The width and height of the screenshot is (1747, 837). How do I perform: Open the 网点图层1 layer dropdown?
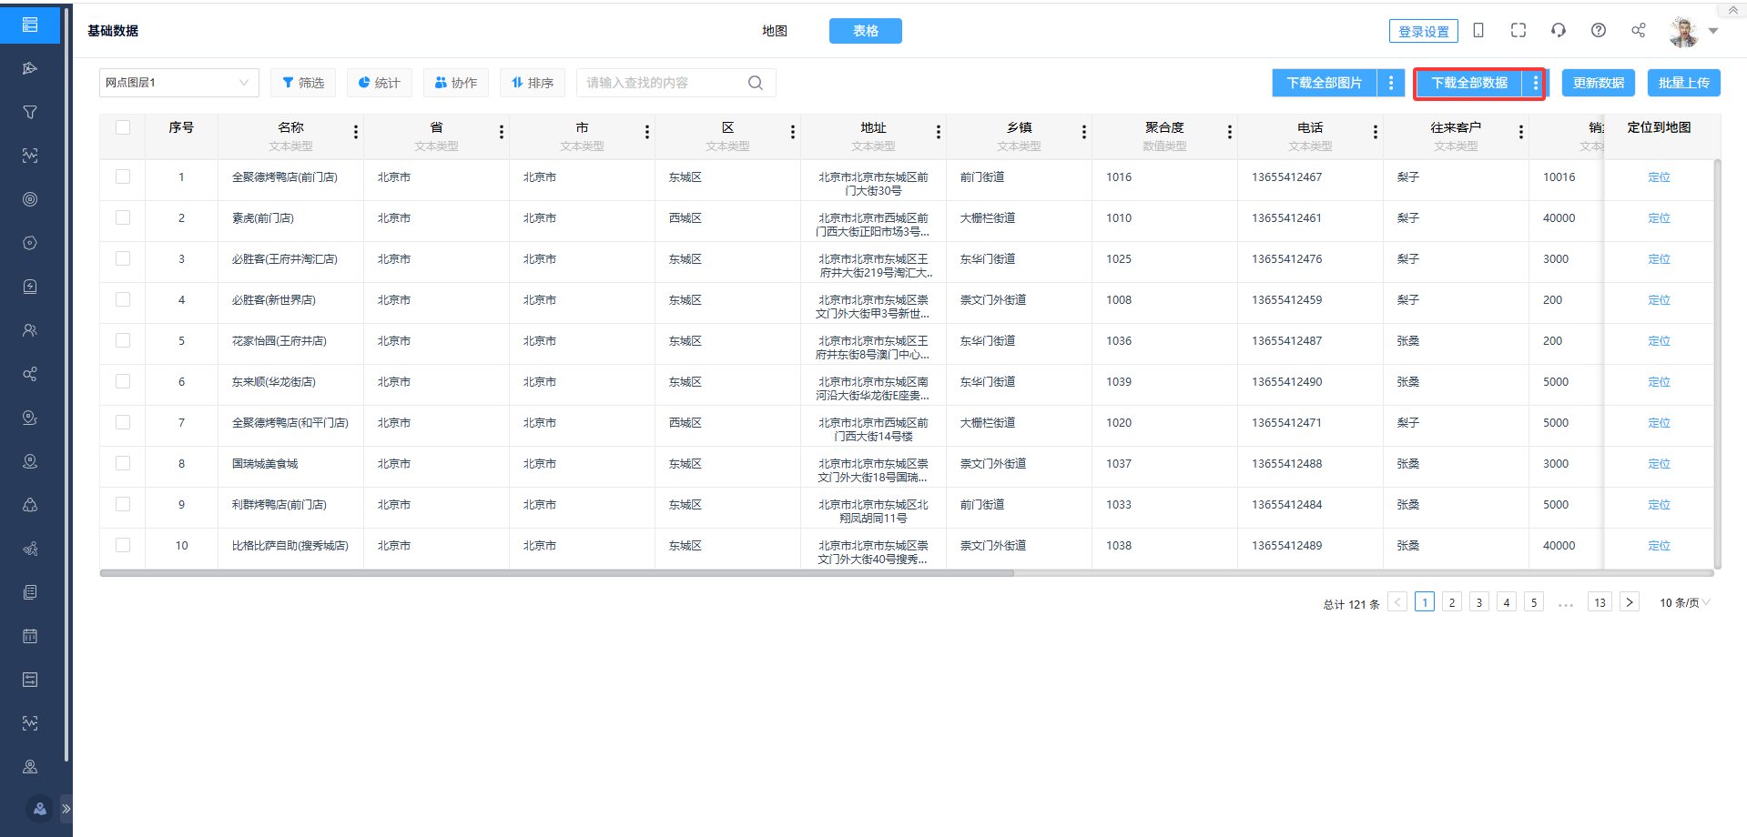178,83
